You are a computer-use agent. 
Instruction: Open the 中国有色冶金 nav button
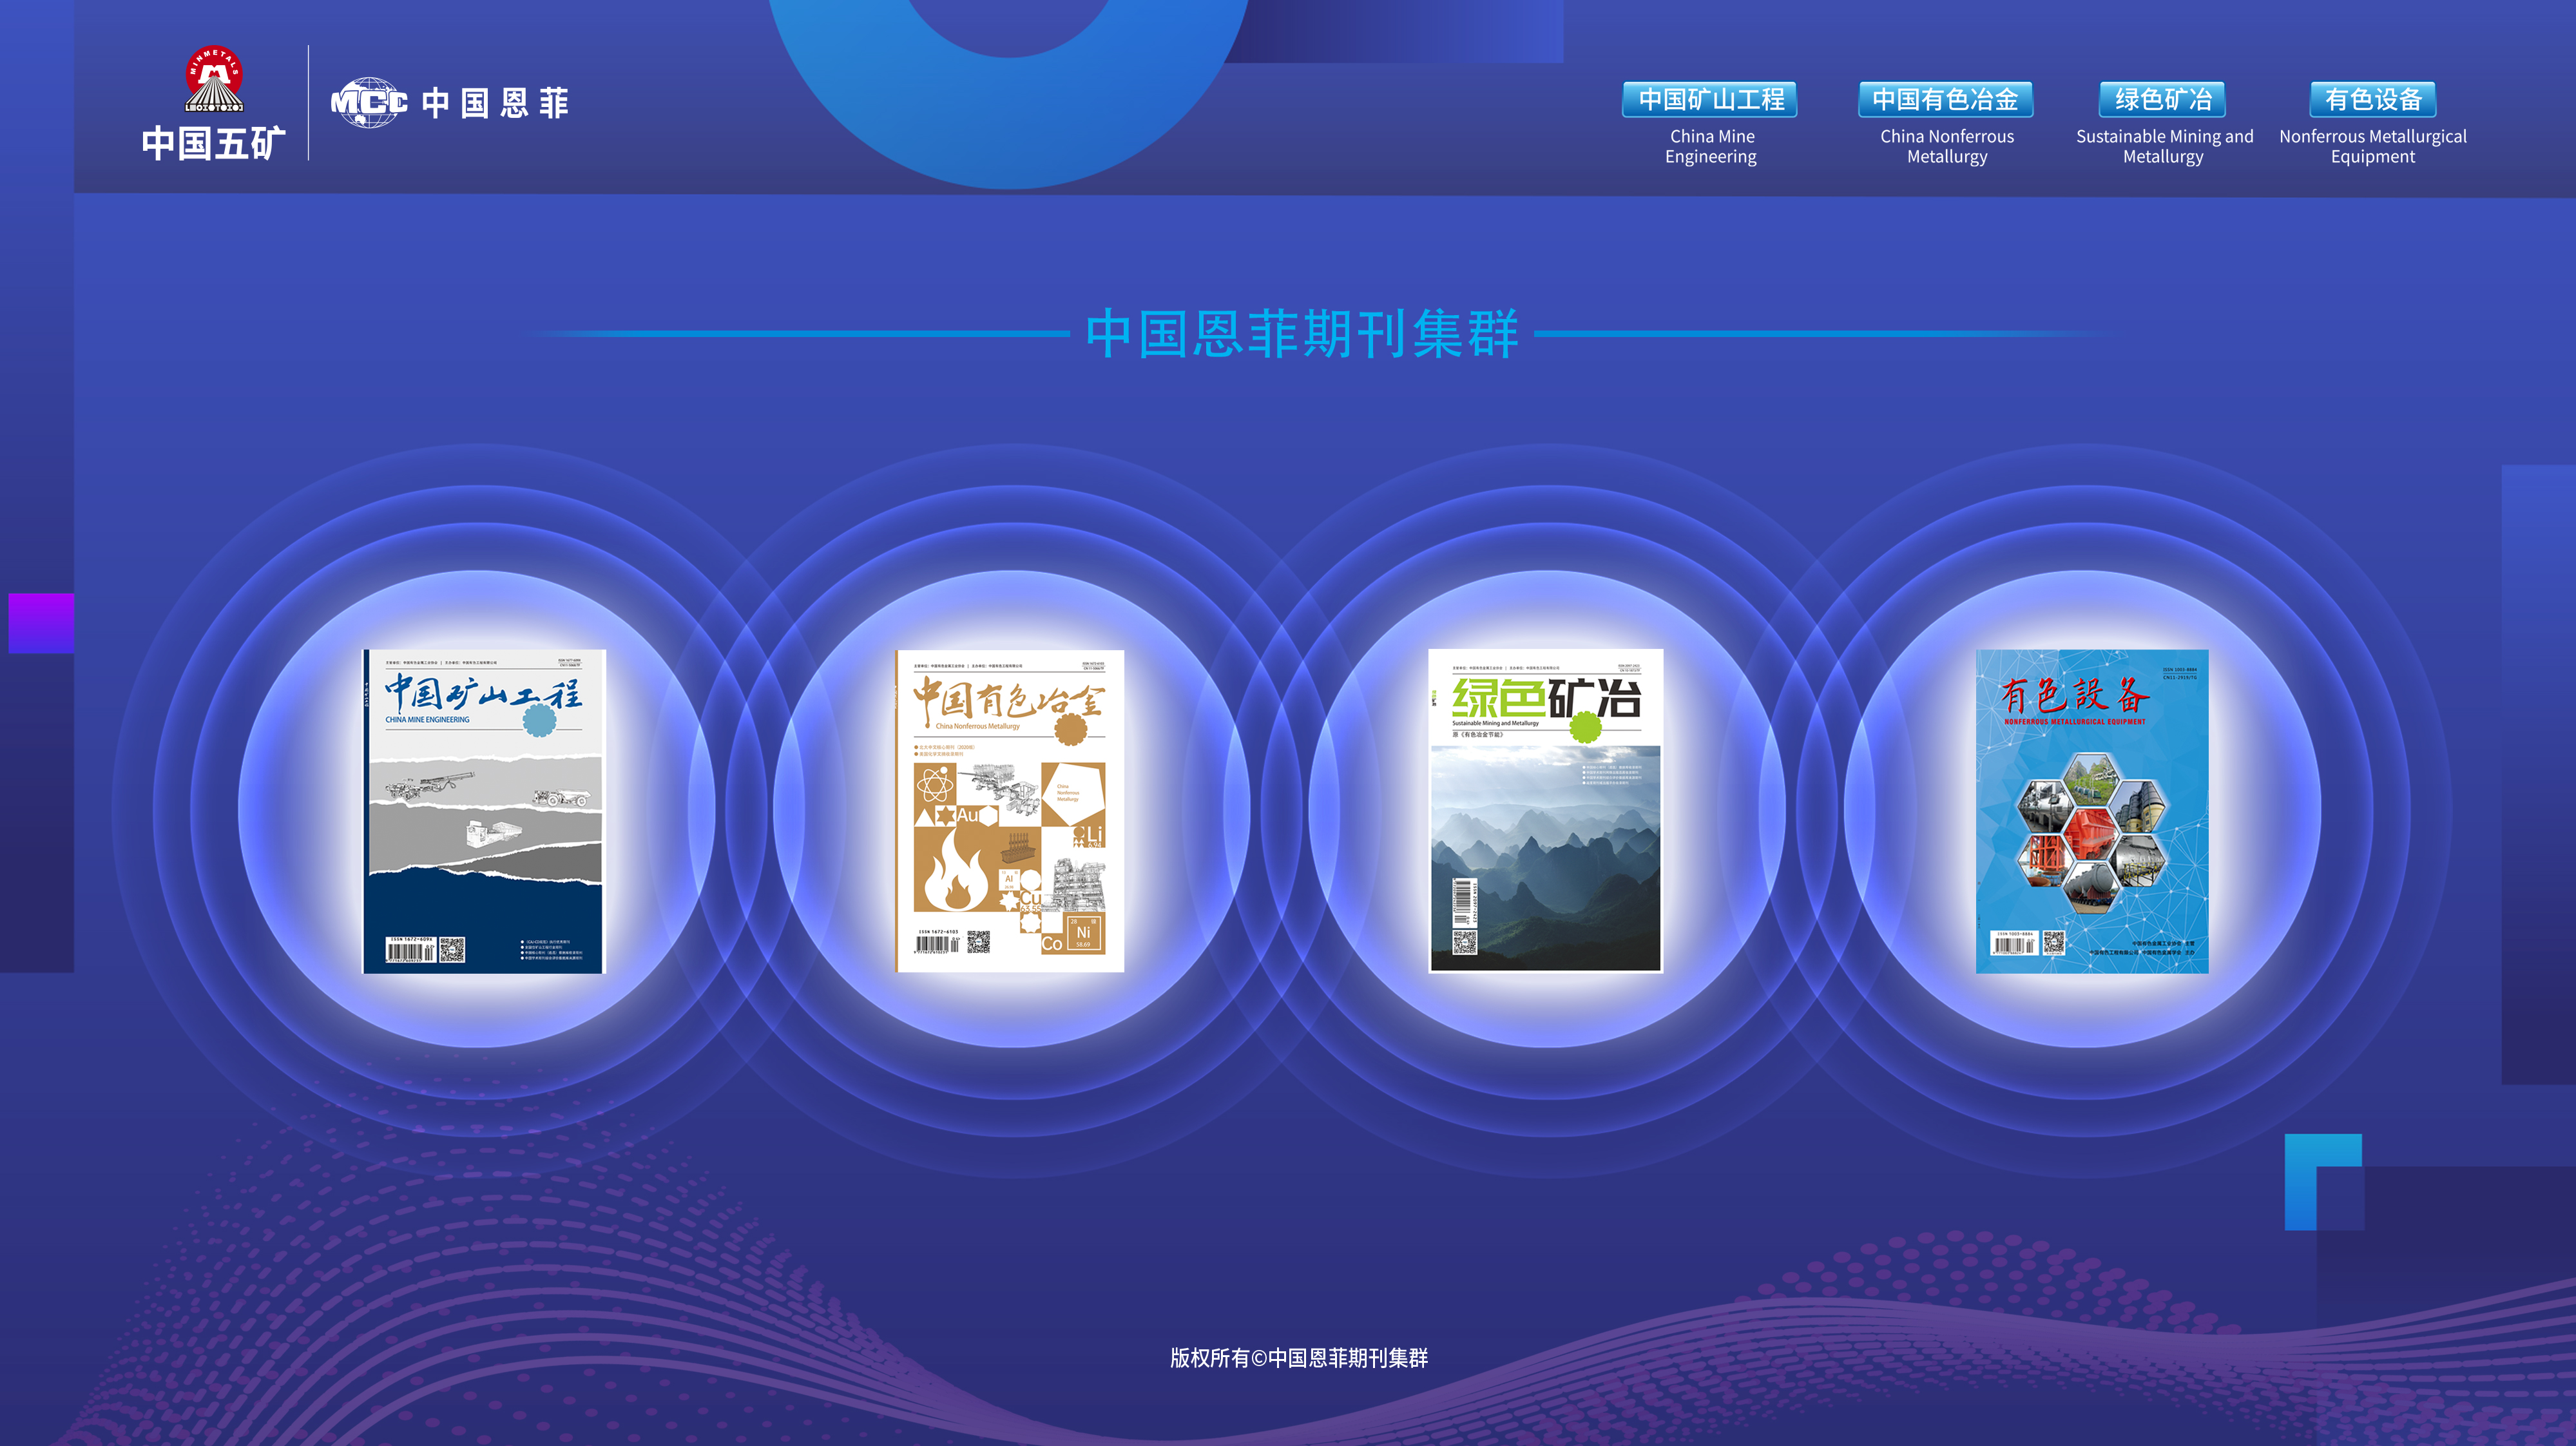click(1945, 100)
